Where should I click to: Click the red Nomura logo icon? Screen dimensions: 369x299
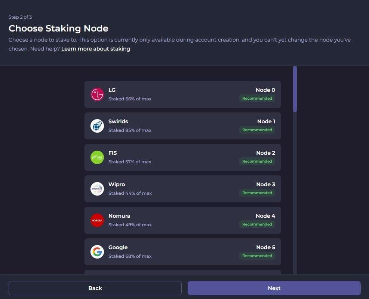[x=97, y=220]
